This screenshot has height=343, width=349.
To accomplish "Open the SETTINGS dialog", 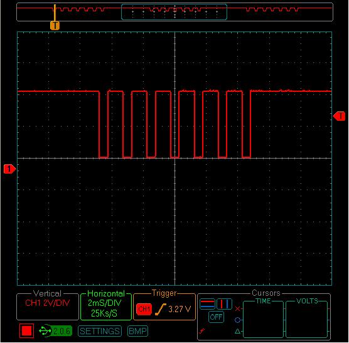I will pos(100,331).
